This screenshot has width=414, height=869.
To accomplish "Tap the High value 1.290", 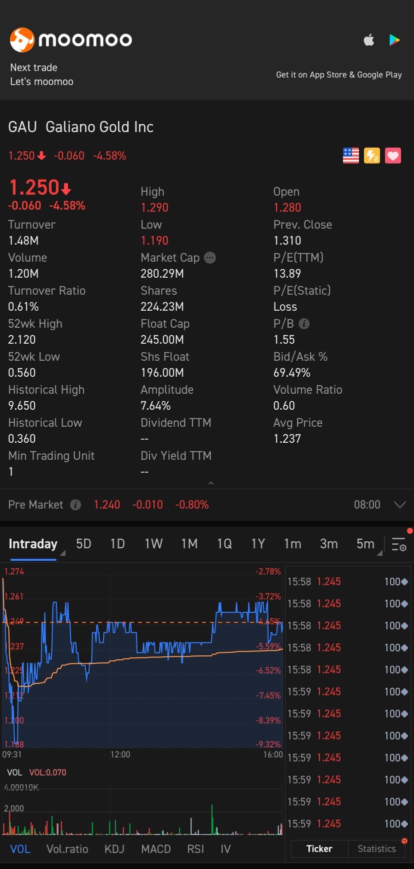I will click(154, 208).
